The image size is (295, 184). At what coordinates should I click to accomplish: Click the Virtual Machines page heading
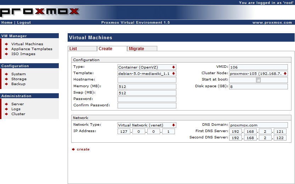click(x=91, y=37)
